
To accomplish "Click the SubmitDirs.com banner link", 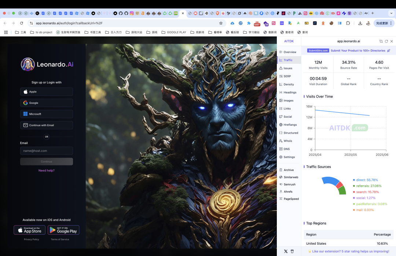I will [x=349, y=51].
